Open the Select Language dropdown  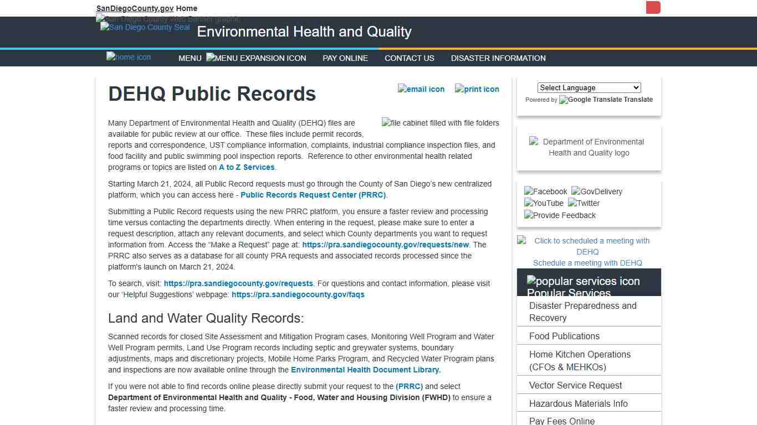click(x=589, y=87)
